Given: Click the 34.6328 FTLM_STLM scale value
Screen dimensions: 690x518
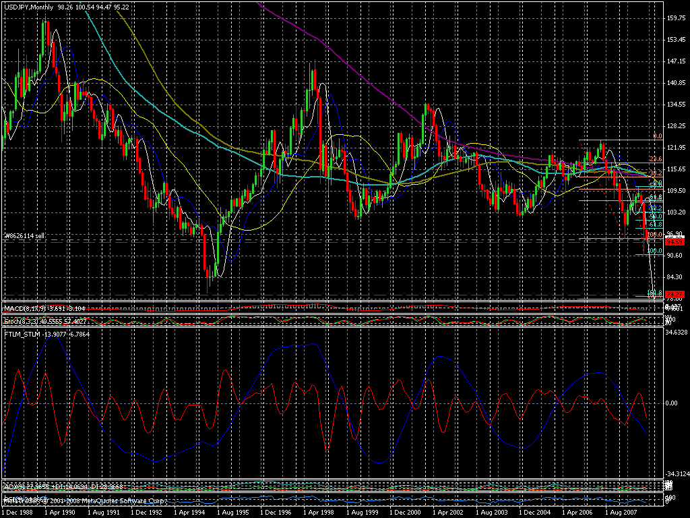Looking at the screenshot, I should coord(677,332).
